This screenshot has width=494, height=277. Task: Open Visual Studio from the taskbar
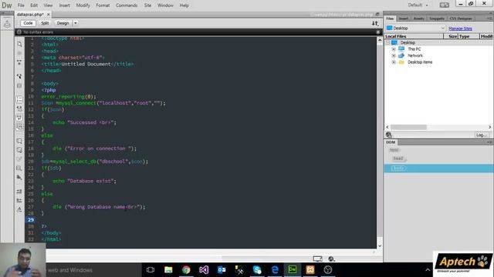point(204,270)
